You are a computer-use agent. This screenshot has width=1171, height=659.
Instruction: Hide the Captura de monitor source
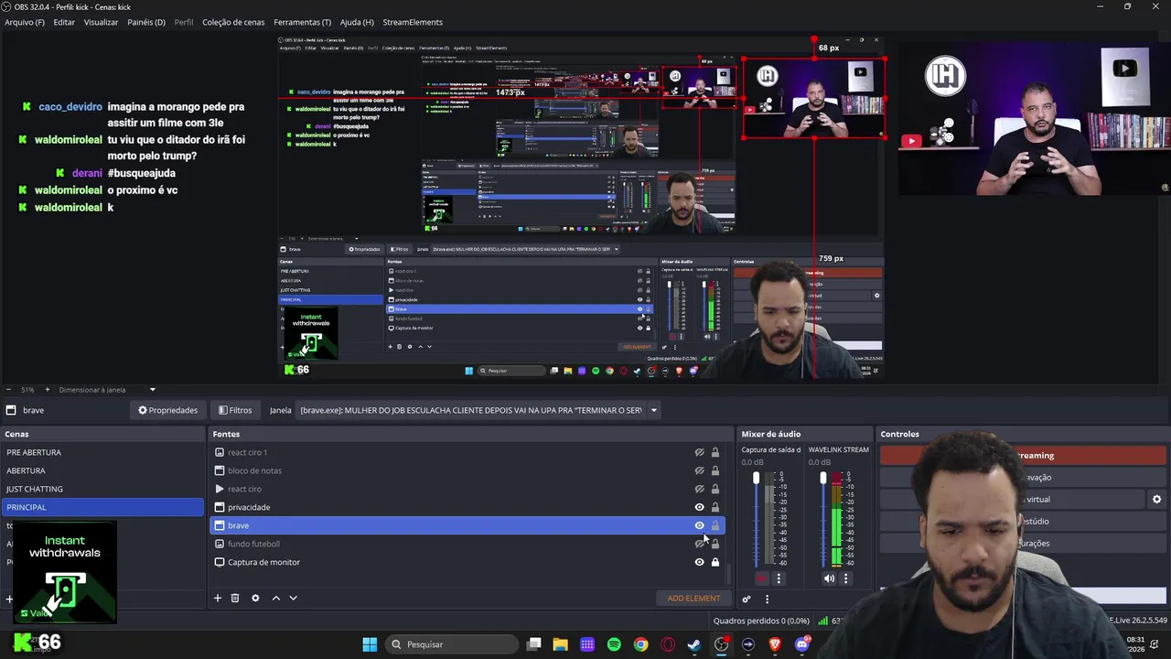(x=699, y=562)
